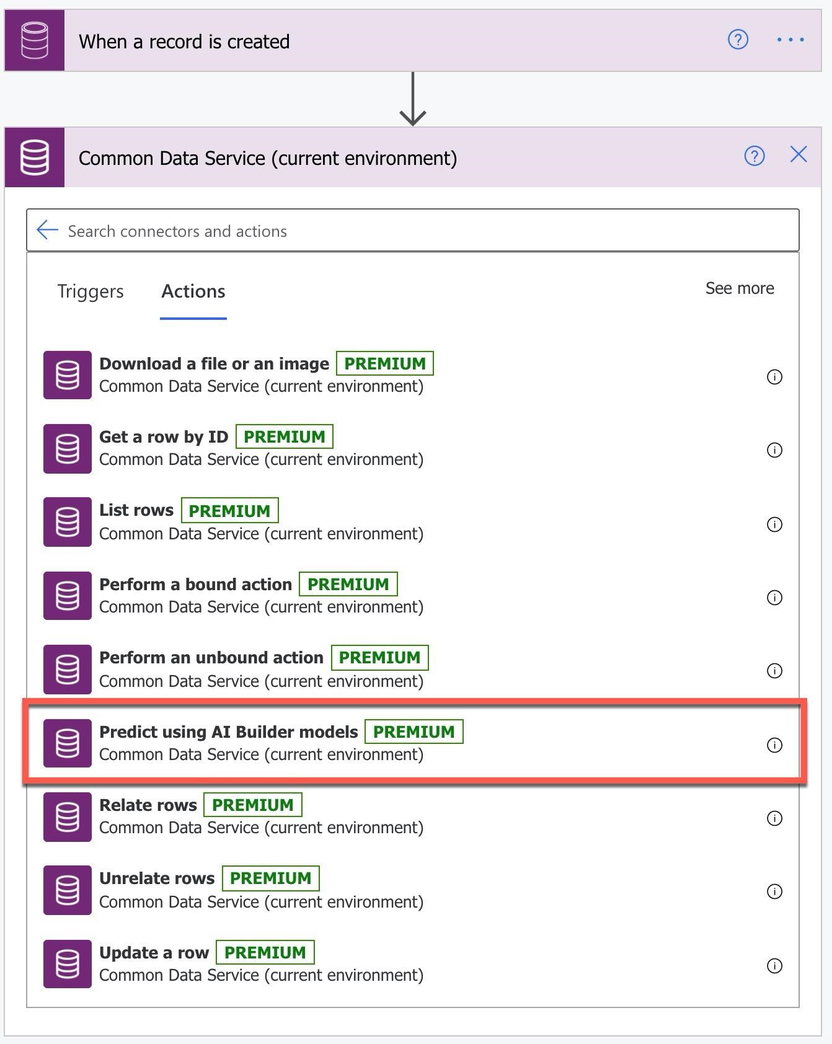Screen dimensions: 832x1044
Task: Click the Perform an unbound action database icon
Action: click(68, 669)
